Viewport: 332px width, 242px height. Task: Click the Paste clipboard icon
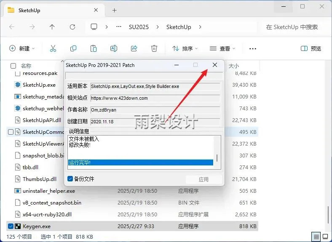point(94,48)
